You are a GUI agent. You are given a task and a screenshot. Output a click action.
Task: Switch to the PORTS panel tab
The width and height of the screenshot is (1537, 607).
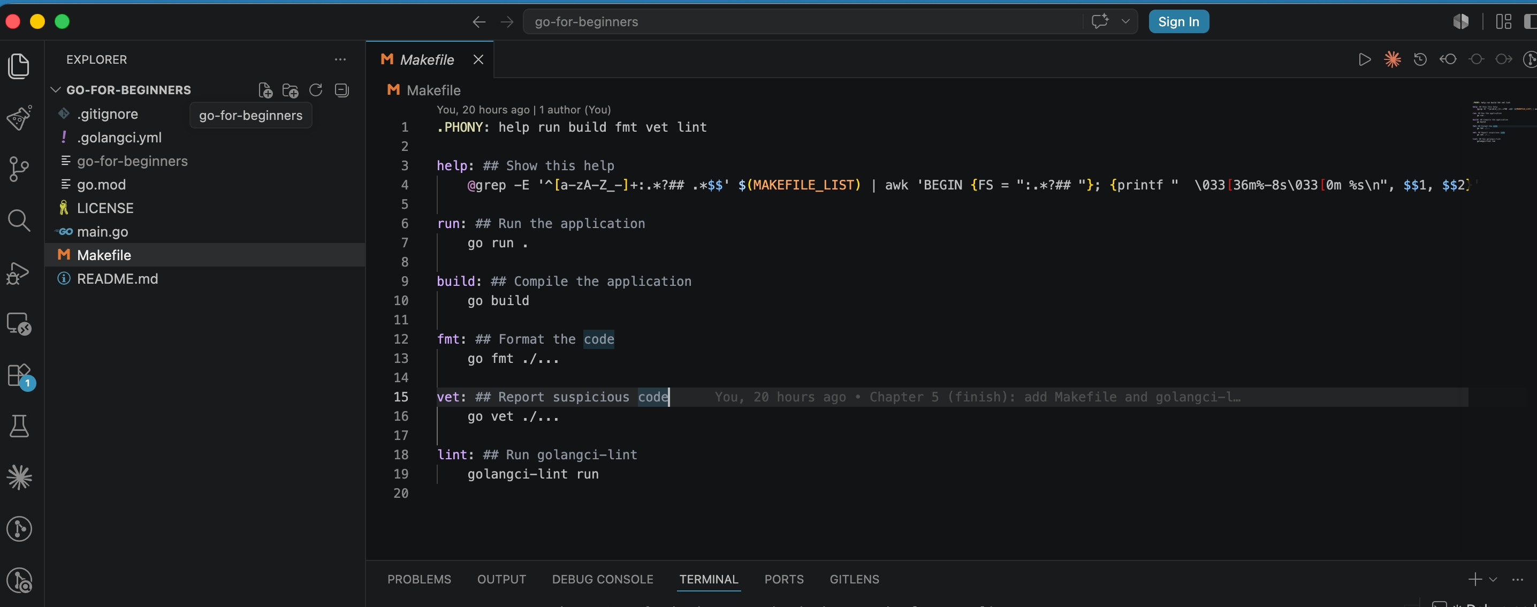point(784,580)
